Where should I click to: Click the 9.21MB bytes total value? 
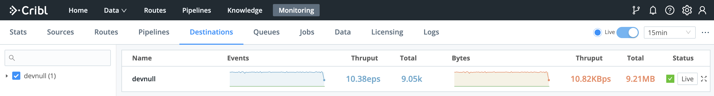640,79
